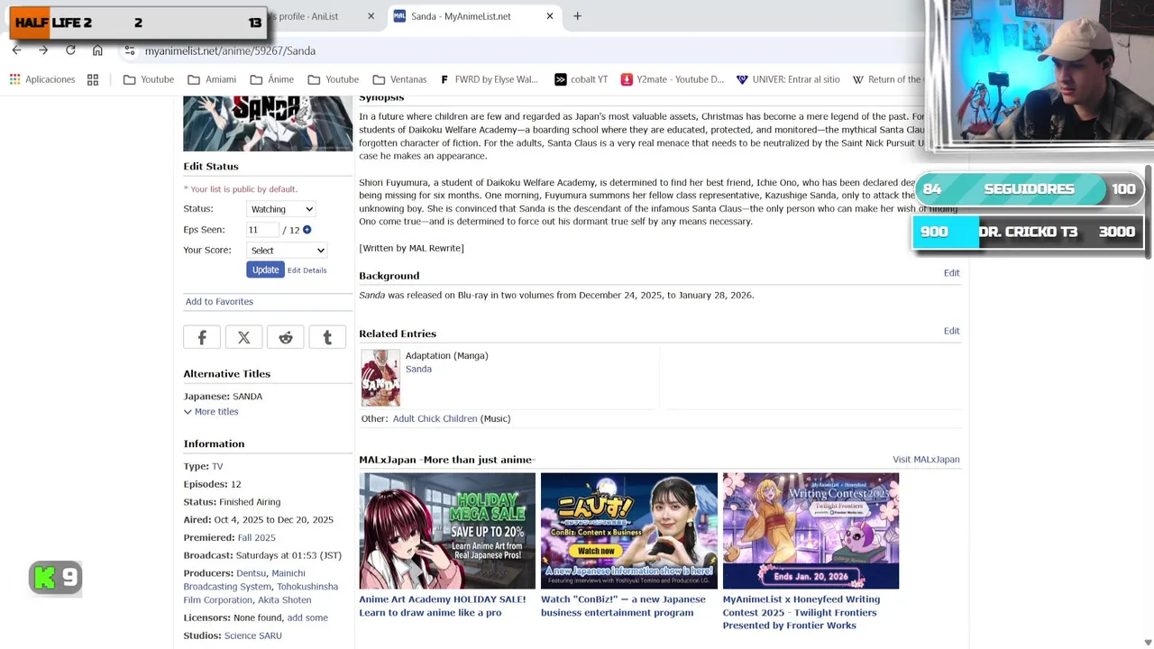Open the Science SARU studio link

coord(252,635)
